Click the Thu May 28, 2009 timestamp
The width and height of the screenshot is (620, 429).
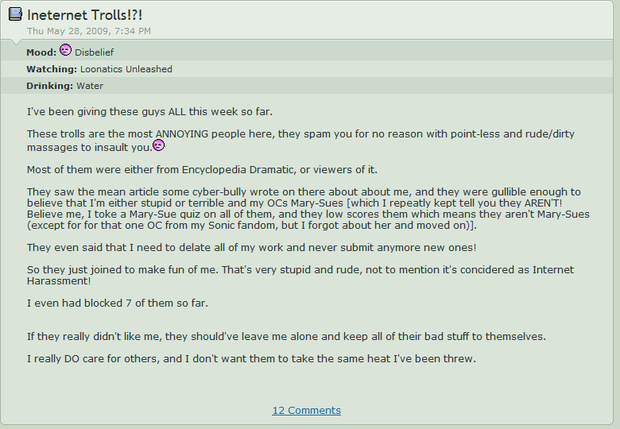pos(89,31)
